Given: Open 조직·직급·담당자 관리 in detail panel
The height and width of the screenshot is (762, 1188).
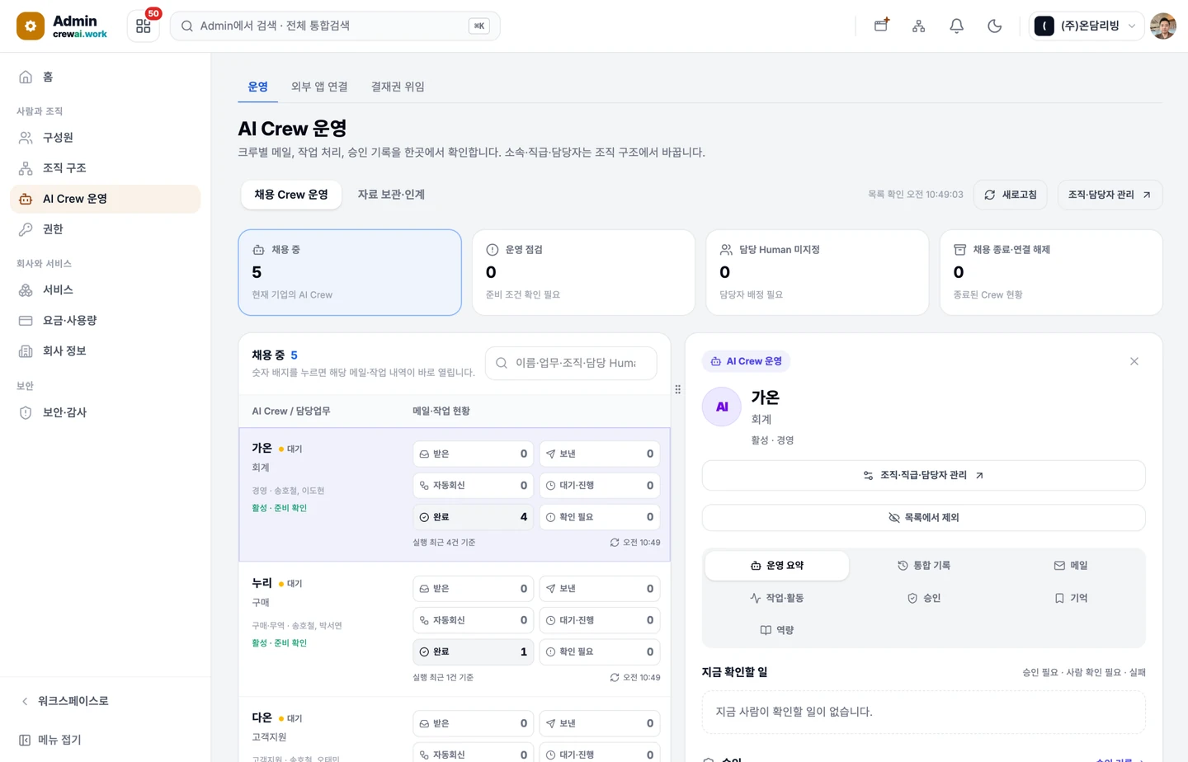Looking at the screenshot, I should (923, 475).
